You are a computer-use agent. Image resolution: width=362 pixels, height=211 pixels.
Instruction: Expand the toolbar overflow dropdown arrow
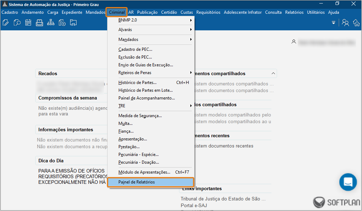point(333,23)
